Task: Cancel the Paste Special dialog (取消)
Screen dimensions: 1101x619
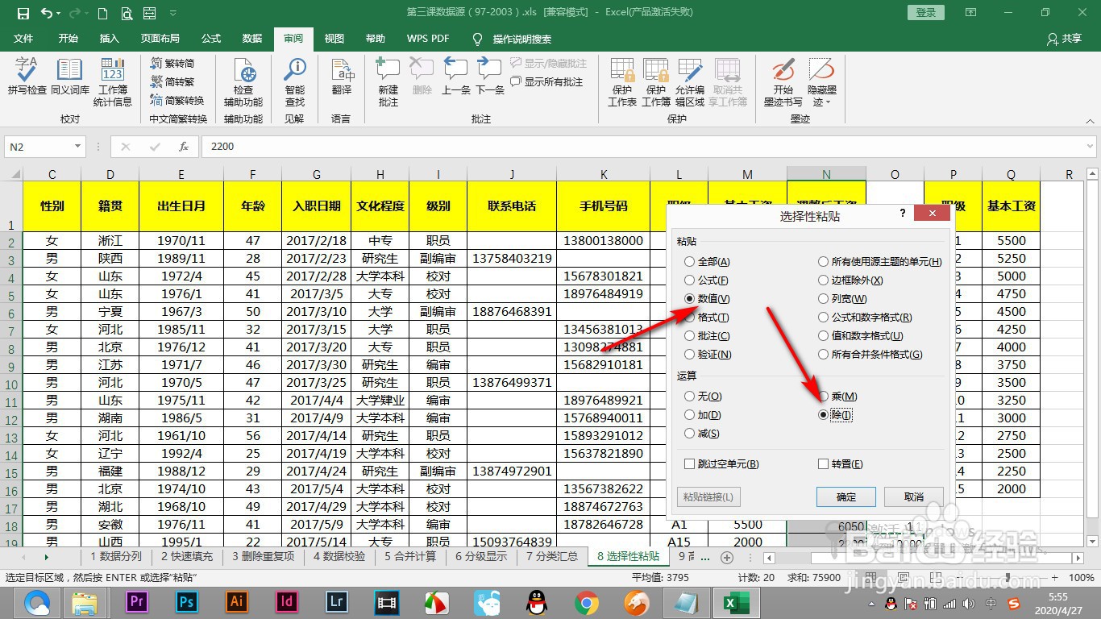Action: 914,496
